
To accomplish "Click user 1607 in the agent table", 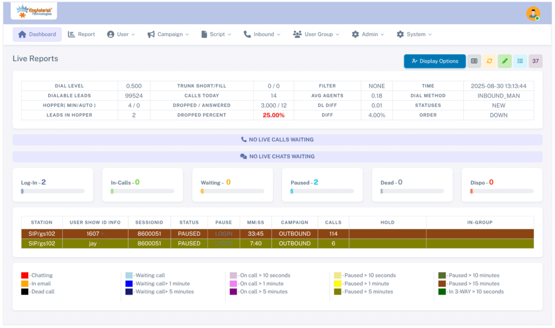I will pyautogui.click(x=93, y=234).
